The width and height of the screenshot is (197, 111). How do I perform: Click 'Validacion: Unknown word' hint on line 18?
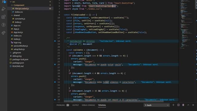click(115, 41)
